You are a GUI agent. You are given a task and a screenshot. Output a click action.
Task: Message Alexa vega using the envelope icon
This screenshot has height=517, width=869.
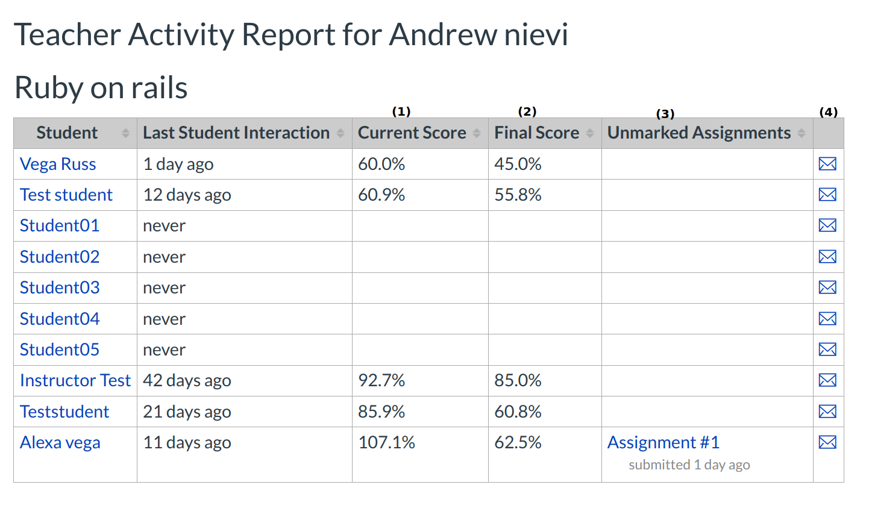827,442
